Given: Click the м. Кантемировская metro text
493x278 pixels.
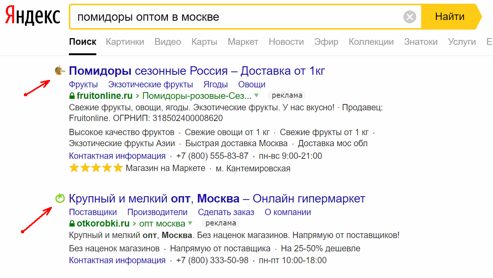Looking at the screenshot, I should click(x=253, y=168).
